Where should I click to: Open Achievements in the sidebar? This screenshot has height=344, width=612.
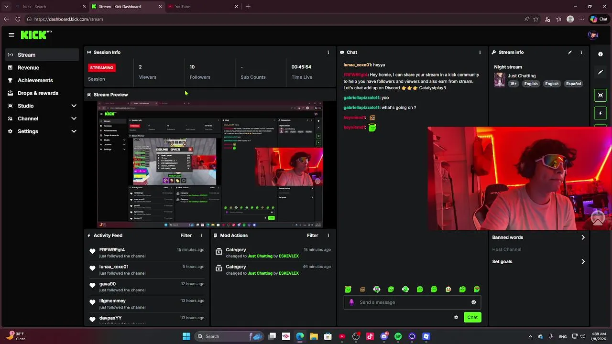[x=42, y=80]
